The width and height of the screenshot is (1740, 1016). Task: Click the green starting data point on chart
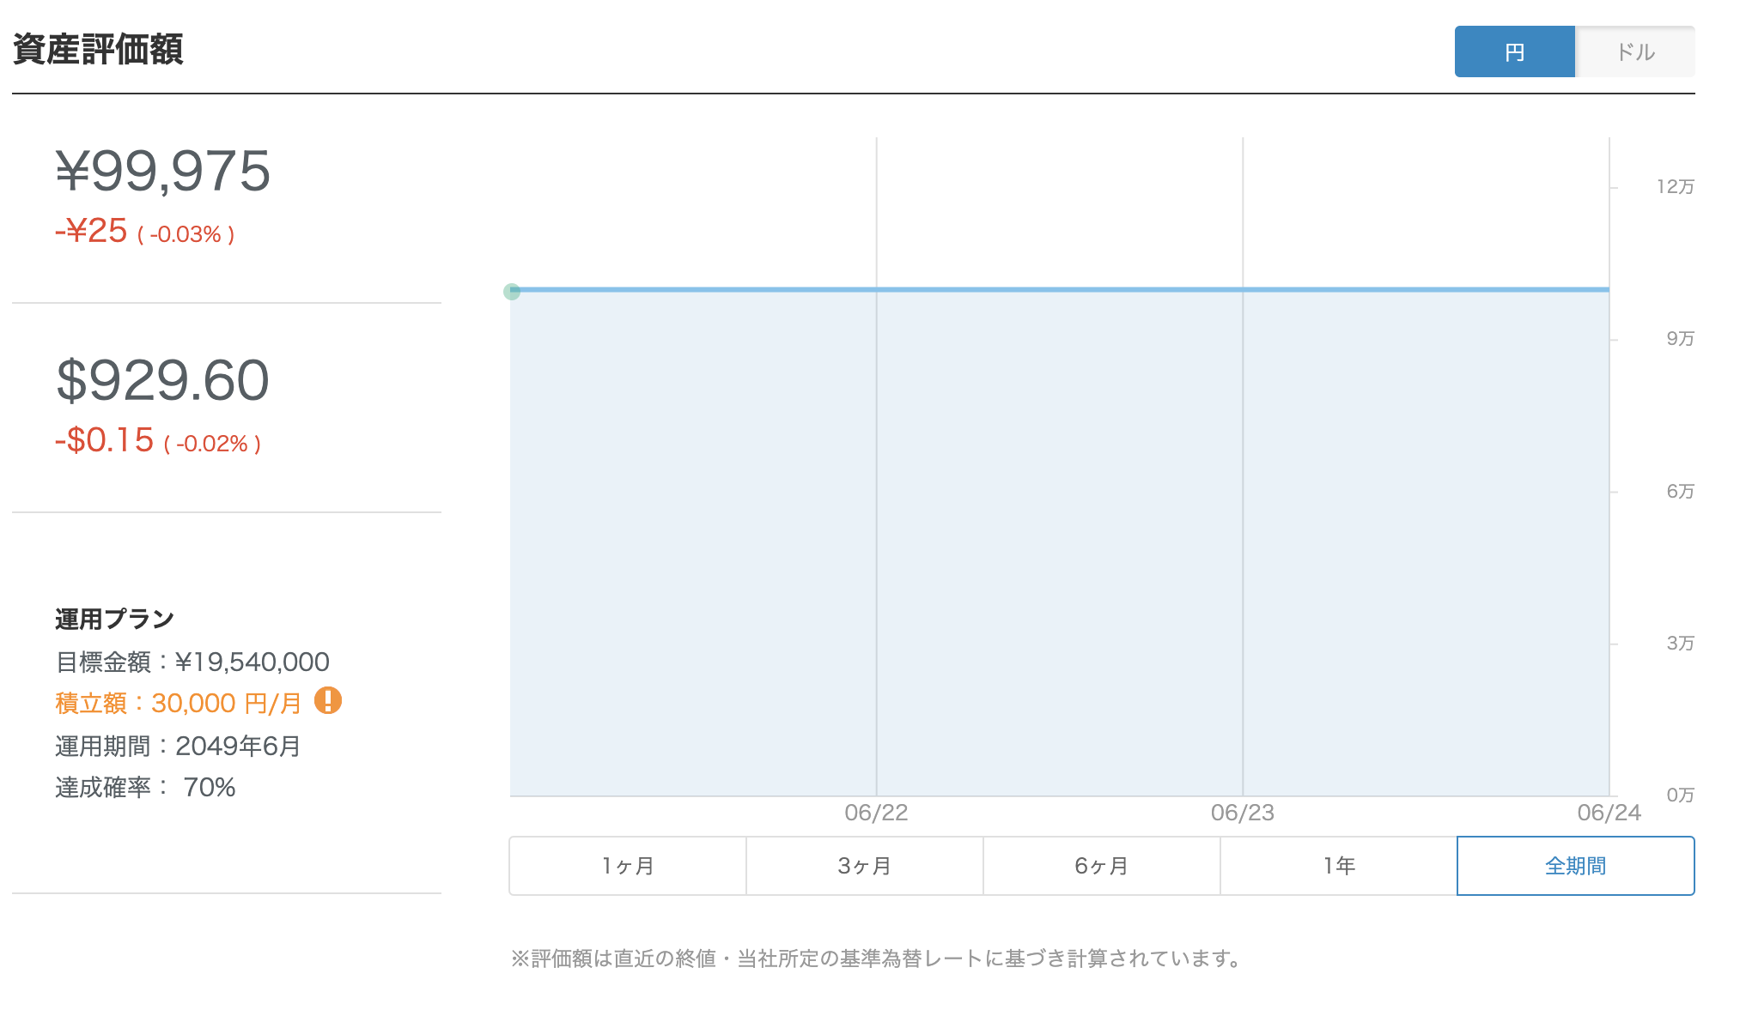tap(512, 292)
